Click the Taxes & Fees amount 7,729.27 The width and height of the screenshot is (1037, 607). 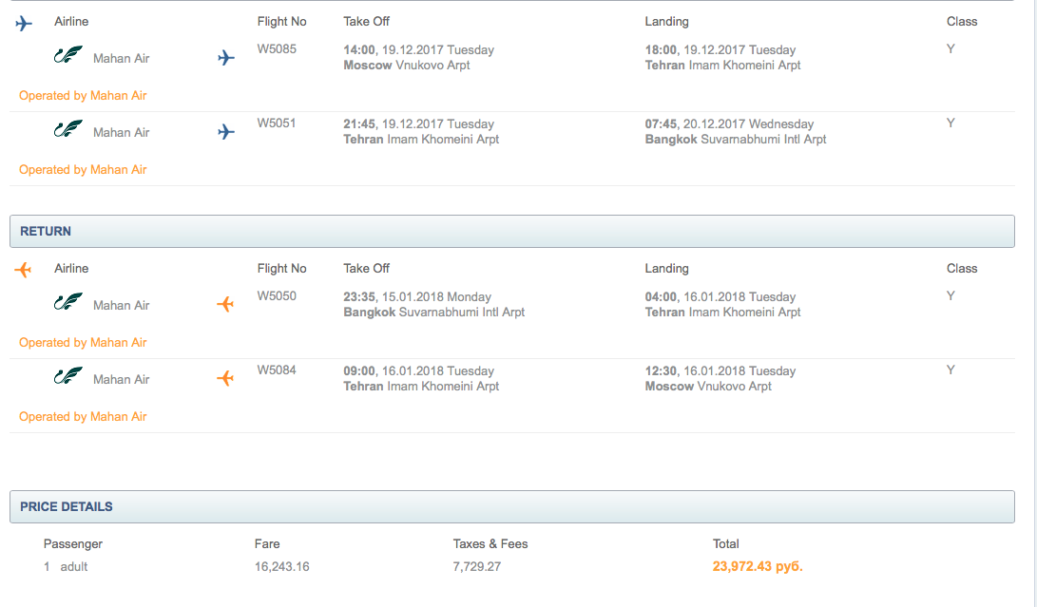tap(476, 567)
